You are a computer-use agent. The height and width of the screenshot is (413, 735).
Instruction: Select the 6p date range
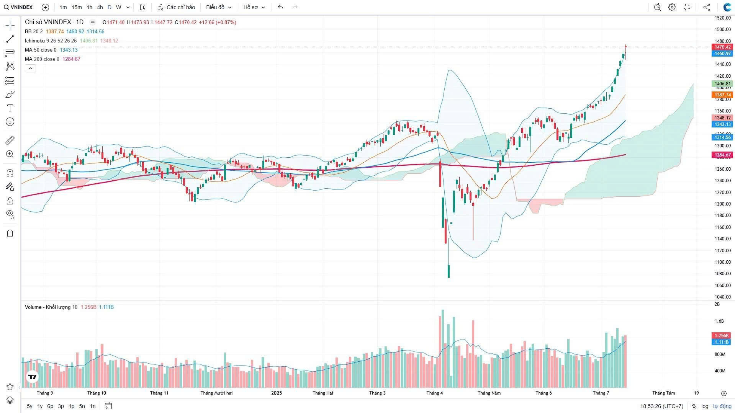click(x=50, y=406)
